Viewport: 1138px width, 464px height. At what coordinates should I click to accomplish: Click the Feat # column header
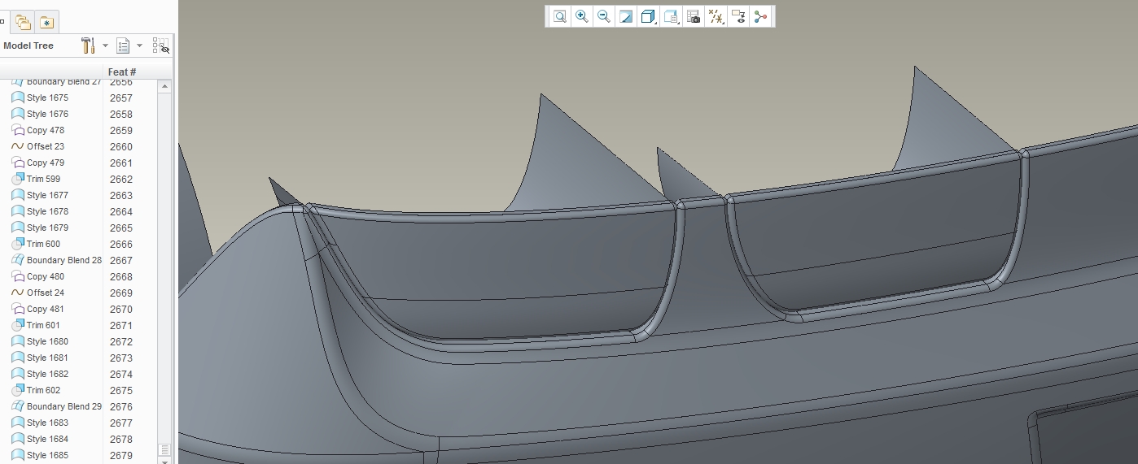(x=122, y=72)
